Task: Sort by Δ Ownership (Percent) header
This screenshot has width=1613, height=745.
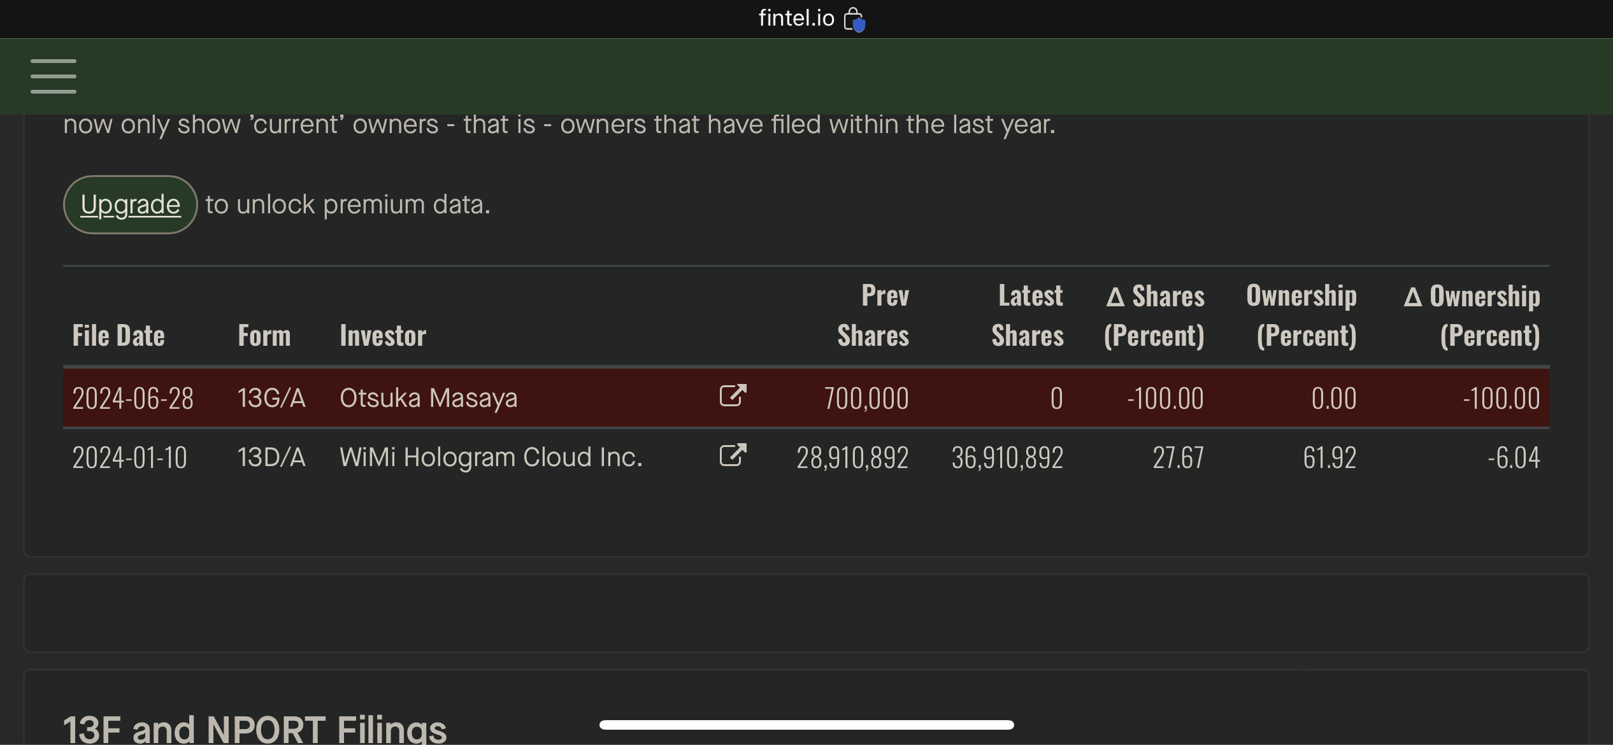Action: pyautogui.click(x=1472, y=316)
